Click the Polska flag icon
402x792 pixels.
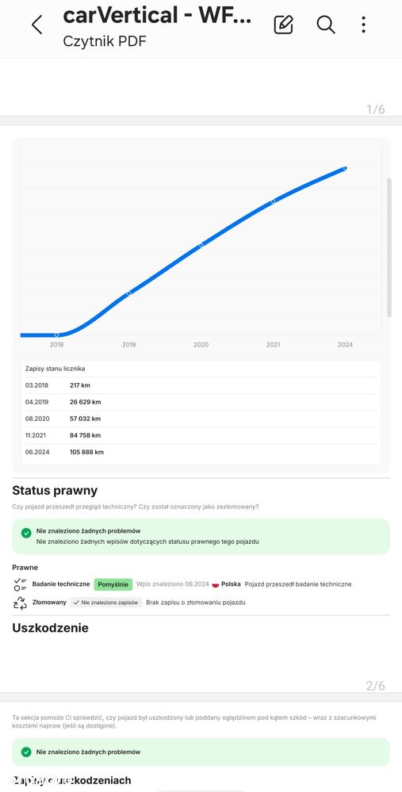[215, 584]
